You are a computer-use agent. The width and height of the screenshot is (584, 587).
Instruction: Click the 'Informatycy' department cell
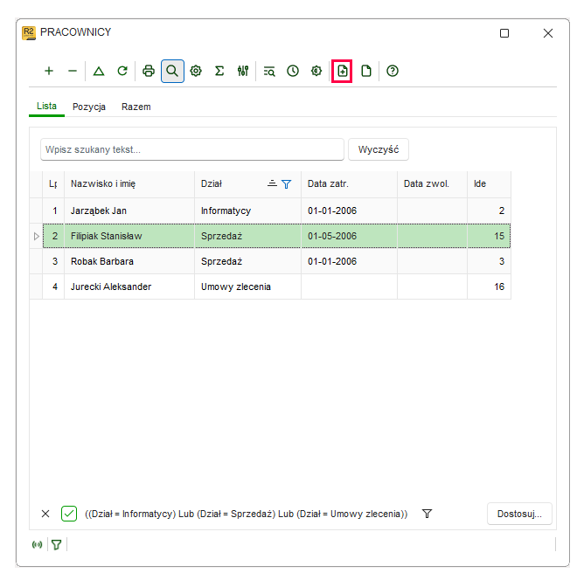pos(247,211)
